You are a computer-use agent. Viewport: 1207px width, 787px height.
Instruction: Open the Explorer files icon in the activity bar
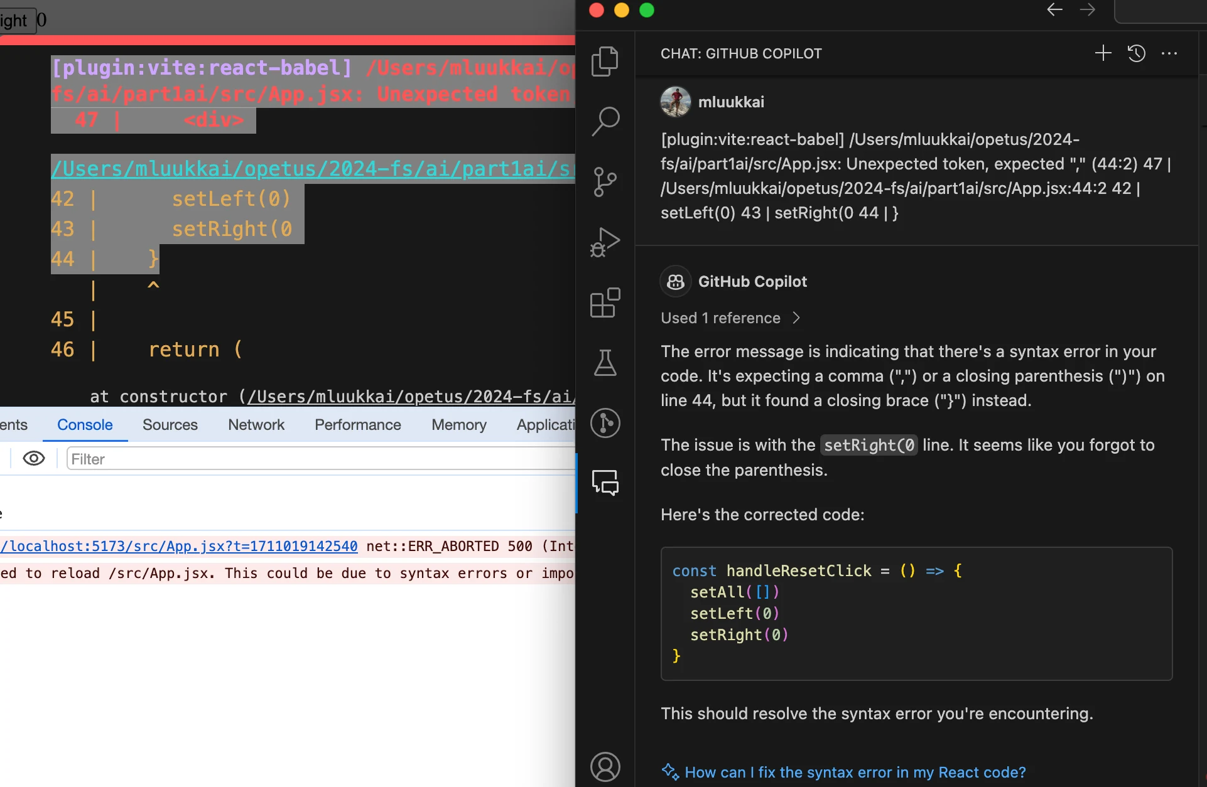(x=605, y=62)
